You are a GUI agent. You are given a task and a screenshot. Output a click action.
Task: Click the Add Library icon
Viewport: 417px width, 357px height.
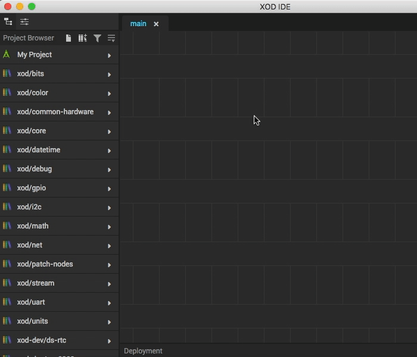[x=82, y=38]
